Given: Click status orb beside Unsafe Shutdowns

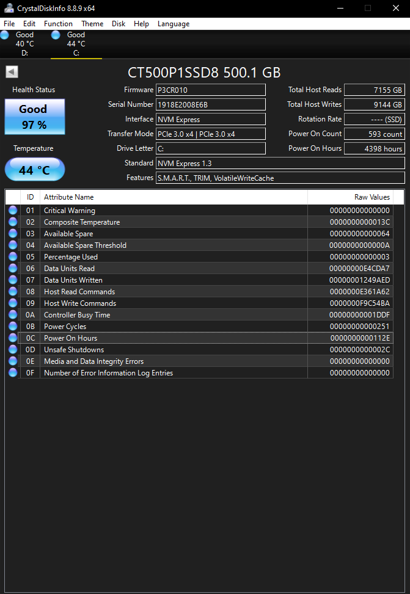Looking at the screenshot, I should pyautogui.click(x=13, y=349).
